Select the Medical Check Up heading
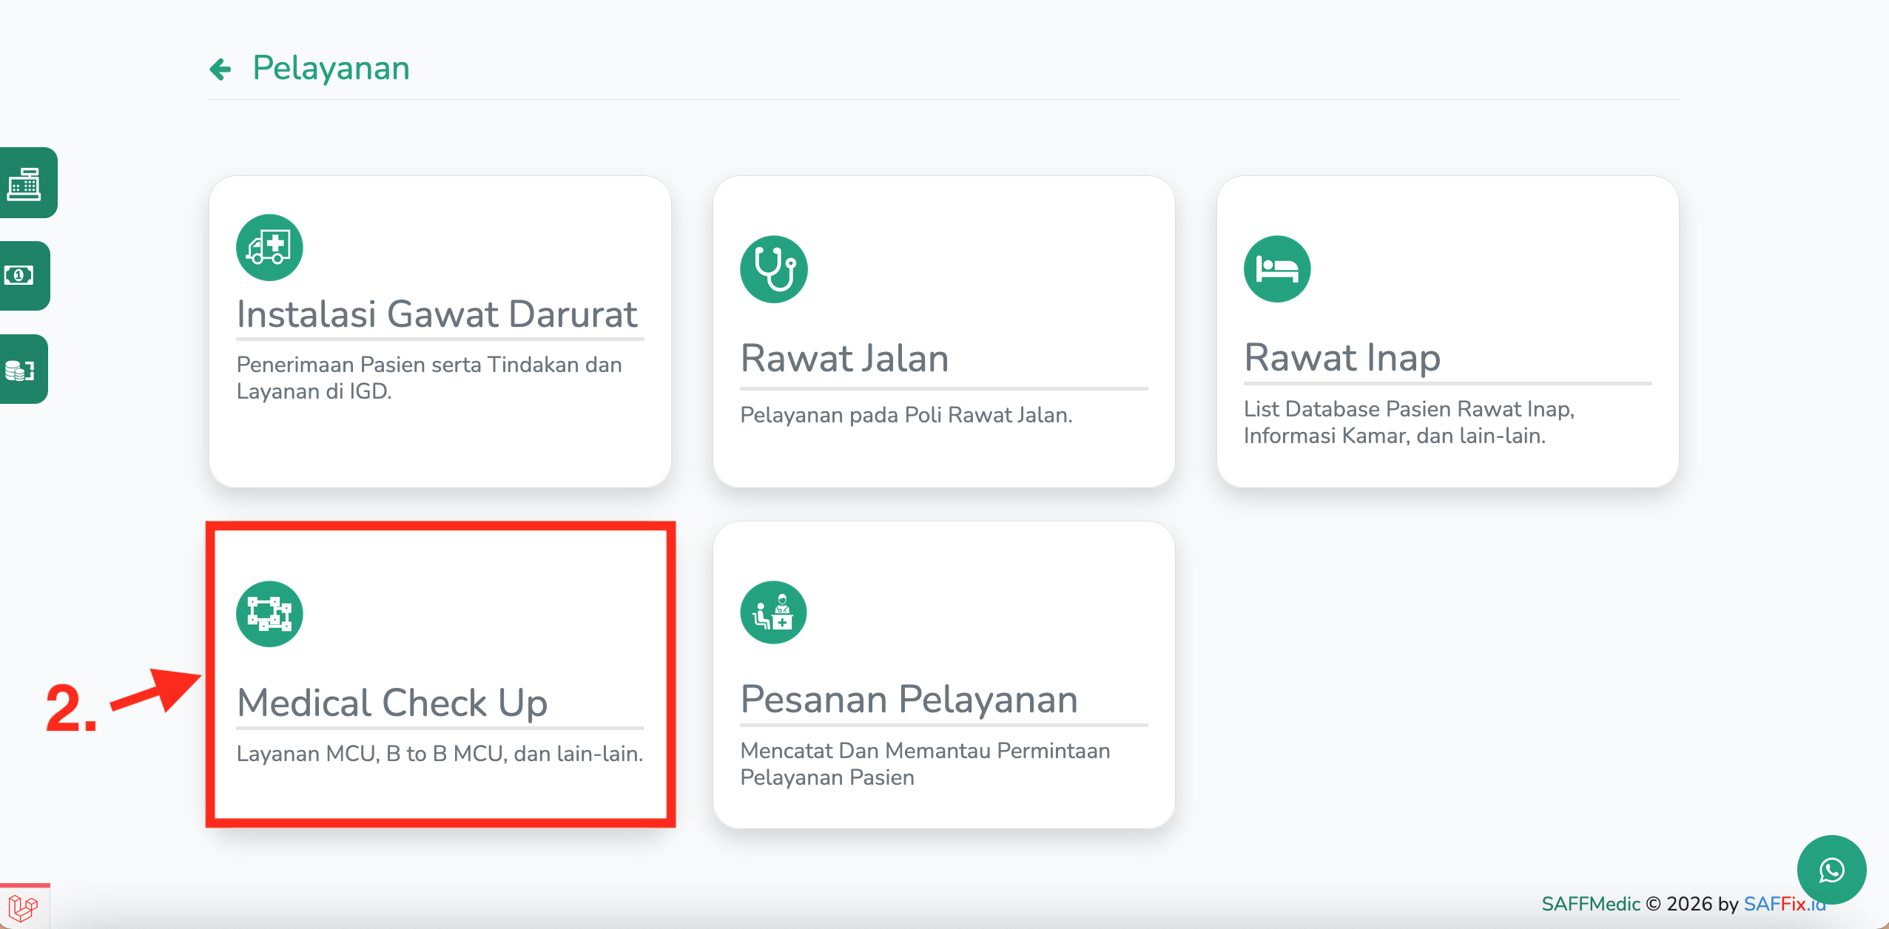The width and height of the screenshot is (1889, 929). [x=392, y=703]
